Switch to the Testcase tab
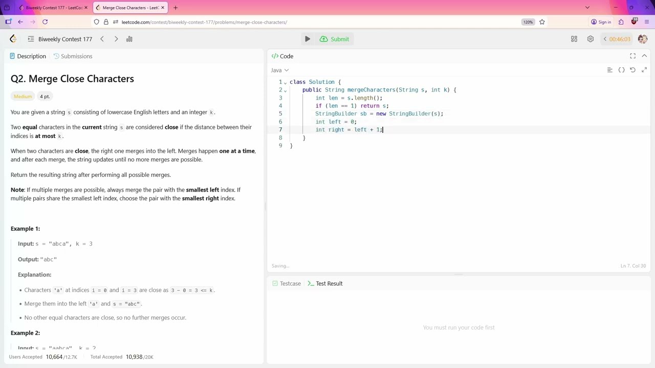This screenshot has height=368, width=655. (x=287, y=284)
